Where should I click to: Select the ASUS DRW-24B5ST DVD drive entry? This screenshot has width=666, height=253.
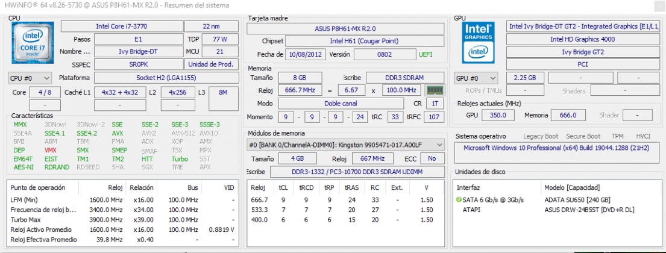coord(589,210)
